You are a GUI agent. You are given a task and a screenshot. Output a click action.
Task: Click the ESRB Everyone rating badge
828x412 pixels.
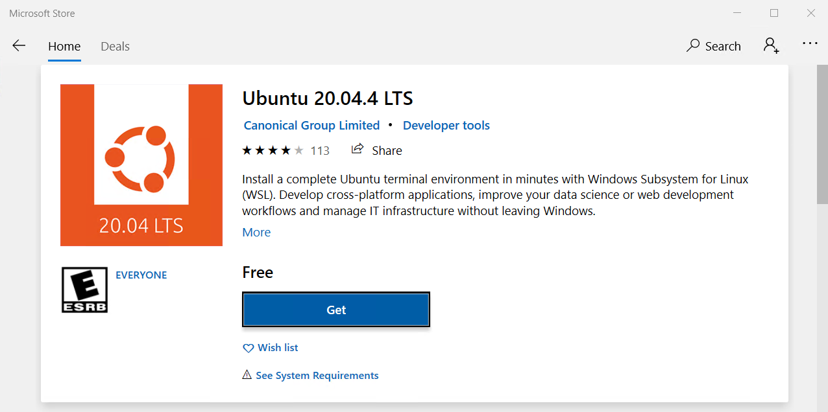point(84,290)
